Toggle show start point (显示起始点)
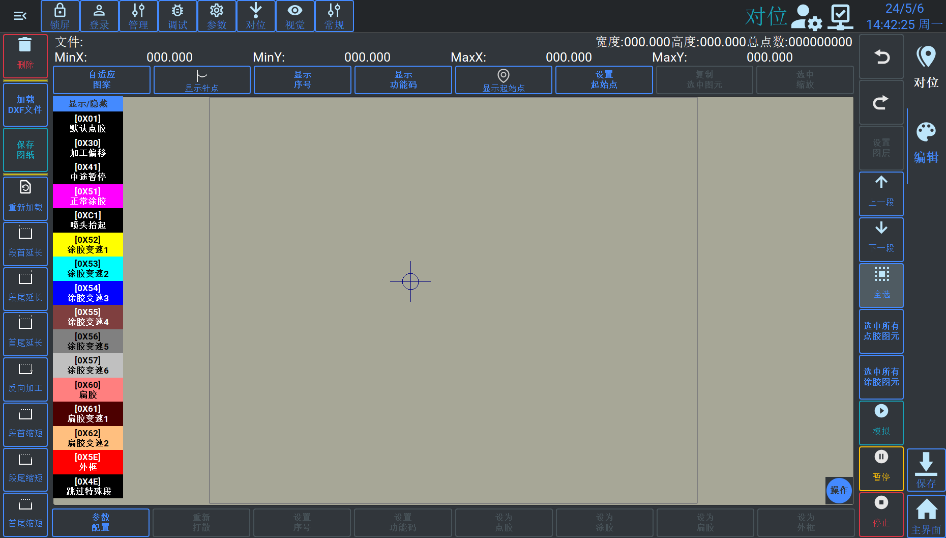Viewport: 946px width, 538px height. click(503, 80)
